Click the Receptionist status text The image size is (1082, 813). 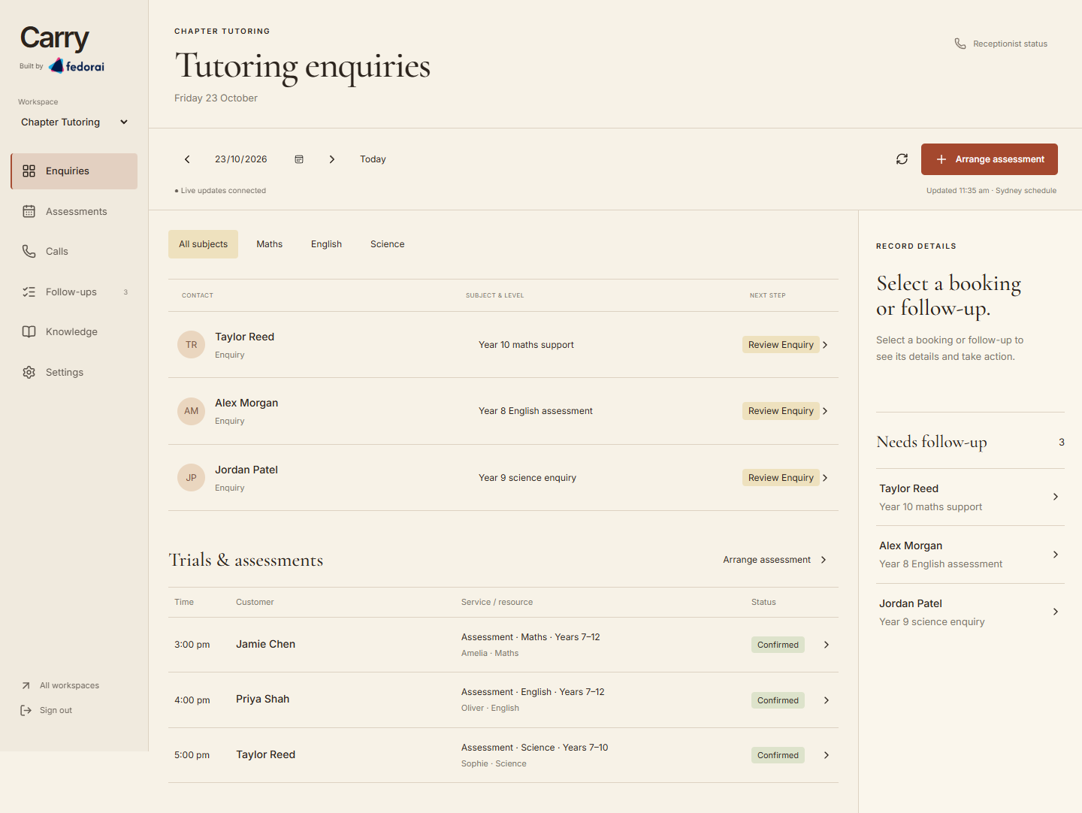tap(1010, 44)
